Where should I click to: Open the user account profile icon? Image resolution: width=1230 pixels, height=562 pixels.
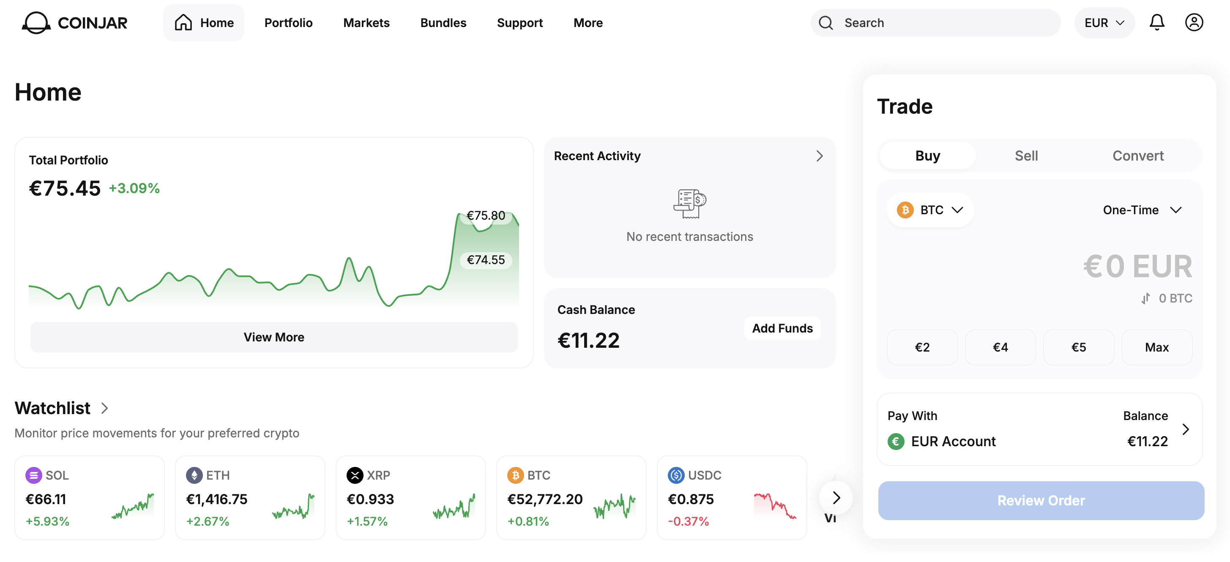pyautogui.click(x=1194, y=22)
